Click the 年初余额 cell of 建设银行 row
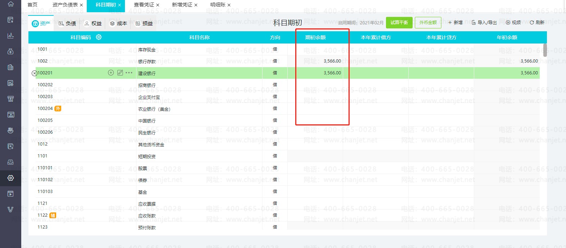This screenshot has height=248, width=566. [x=507, y=73]
